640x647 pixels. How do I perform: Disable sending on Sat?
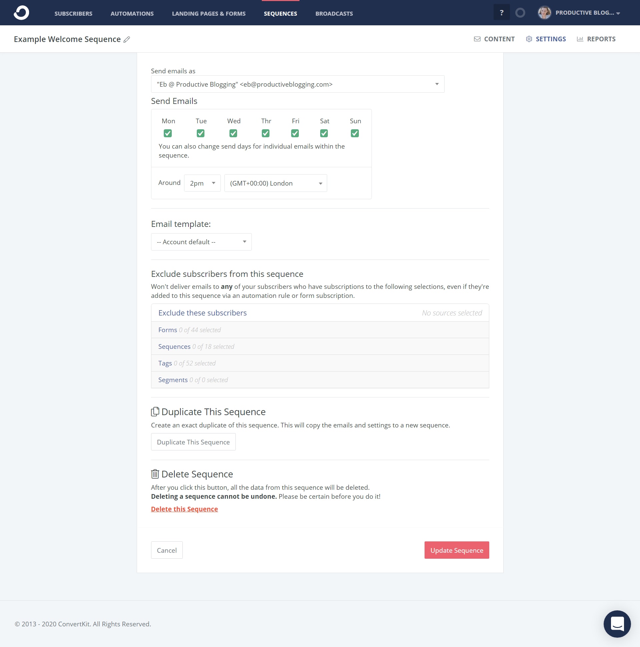pos(324,133)
